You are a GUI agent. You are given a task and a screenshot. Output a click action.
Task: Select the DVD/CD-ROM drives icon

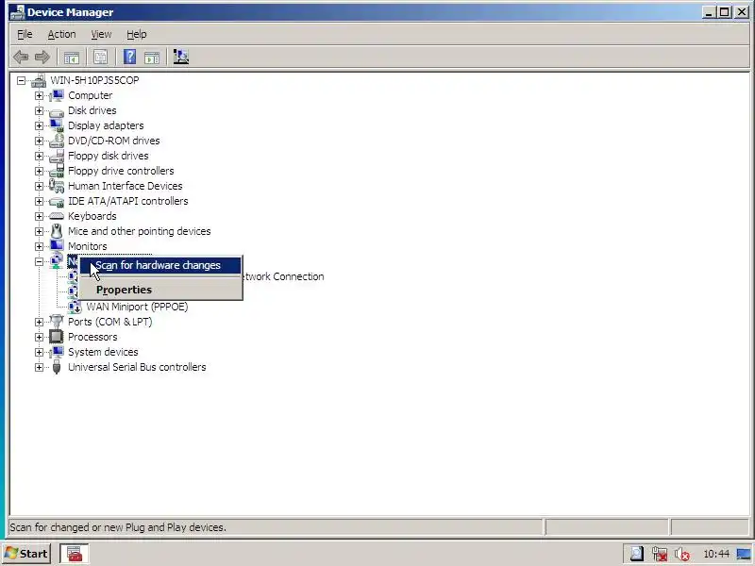click(57, 141)
